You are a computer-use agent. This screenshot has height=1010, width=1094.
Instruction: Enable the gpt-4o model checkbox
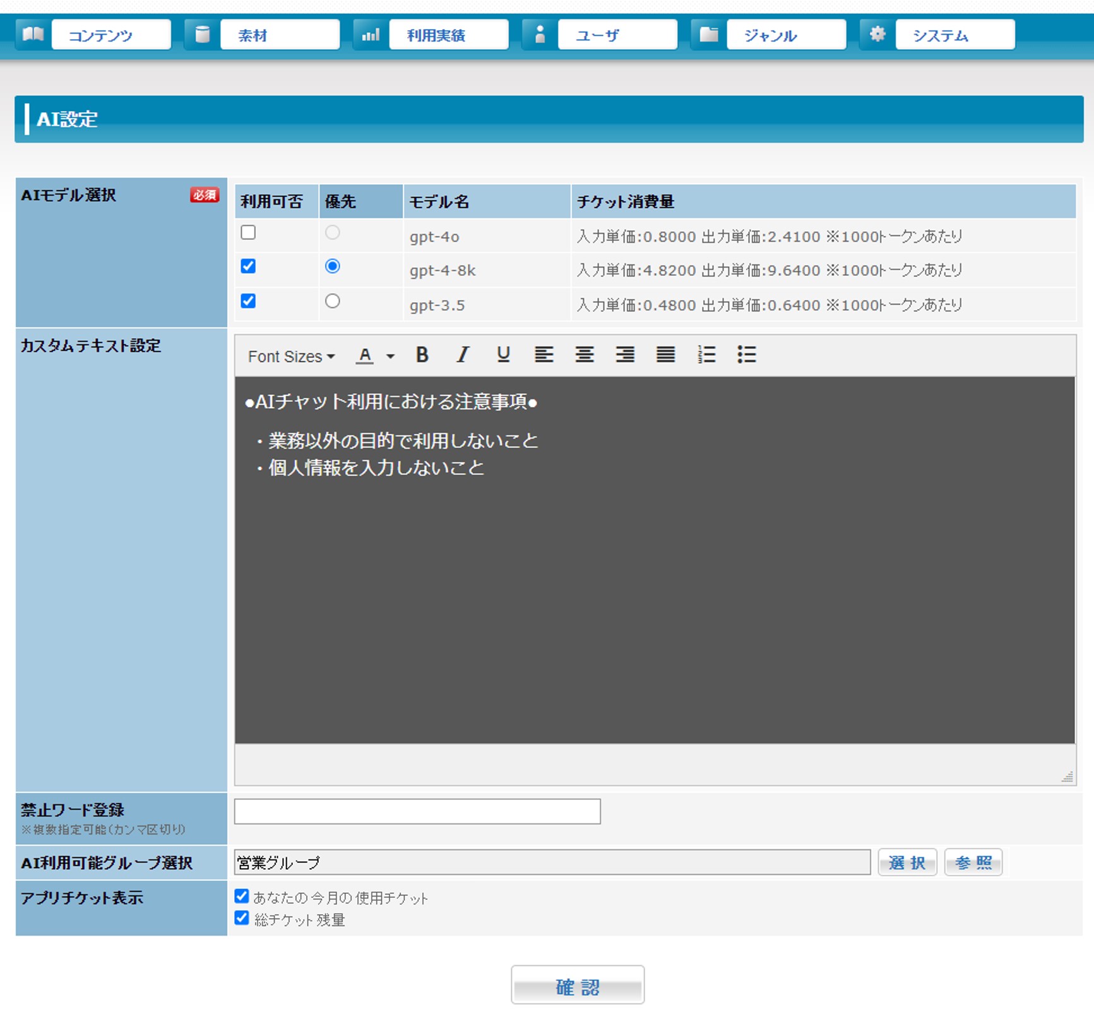248,233
